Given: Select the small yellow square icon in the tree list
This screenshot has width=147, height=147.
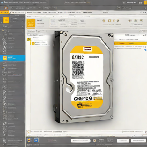Looking at the screenshot, I should point(33,43).
